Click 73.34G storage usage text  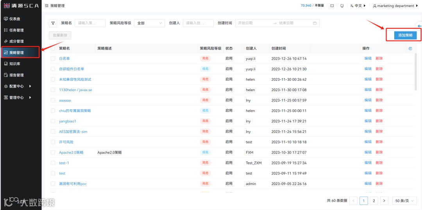(x=306, y=5)
